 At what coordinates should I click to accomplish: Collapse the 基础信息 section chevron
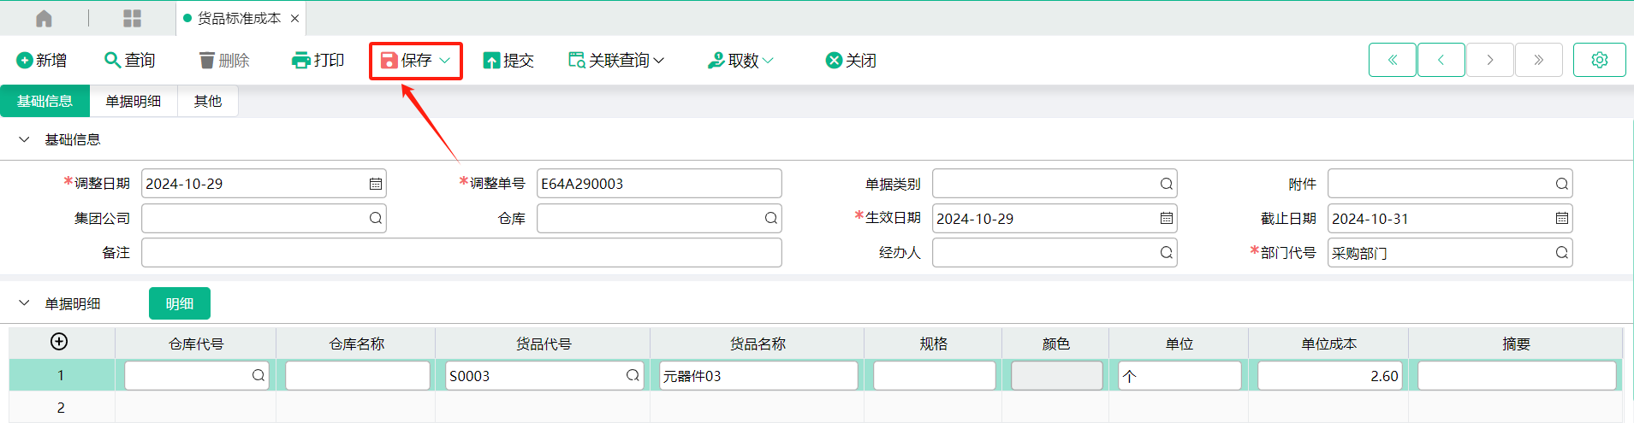[24, 139]
